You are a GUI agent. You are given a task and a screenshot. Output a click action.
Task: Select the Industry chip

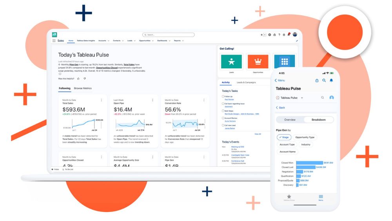305,144
